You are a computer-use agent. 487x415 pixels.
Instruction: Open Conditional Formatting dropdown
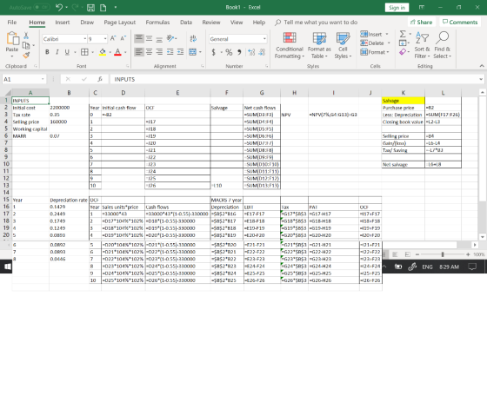pyautogui.click(x=289, y=45)
